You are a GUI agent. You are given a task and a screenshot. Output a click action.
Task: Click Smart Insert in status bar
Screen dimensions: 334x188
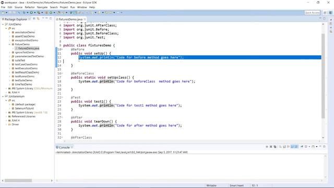coord(236,185)
